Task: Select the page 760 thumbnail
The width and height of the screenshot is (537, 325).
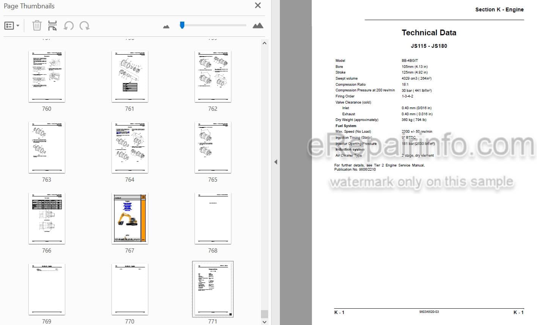Action: (47, 77)
